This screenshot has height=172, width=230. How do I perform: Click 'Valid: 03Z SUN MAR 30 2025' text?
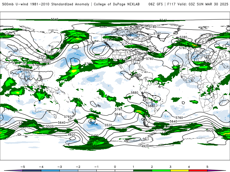pyautogui.click(x=203, y=4)
